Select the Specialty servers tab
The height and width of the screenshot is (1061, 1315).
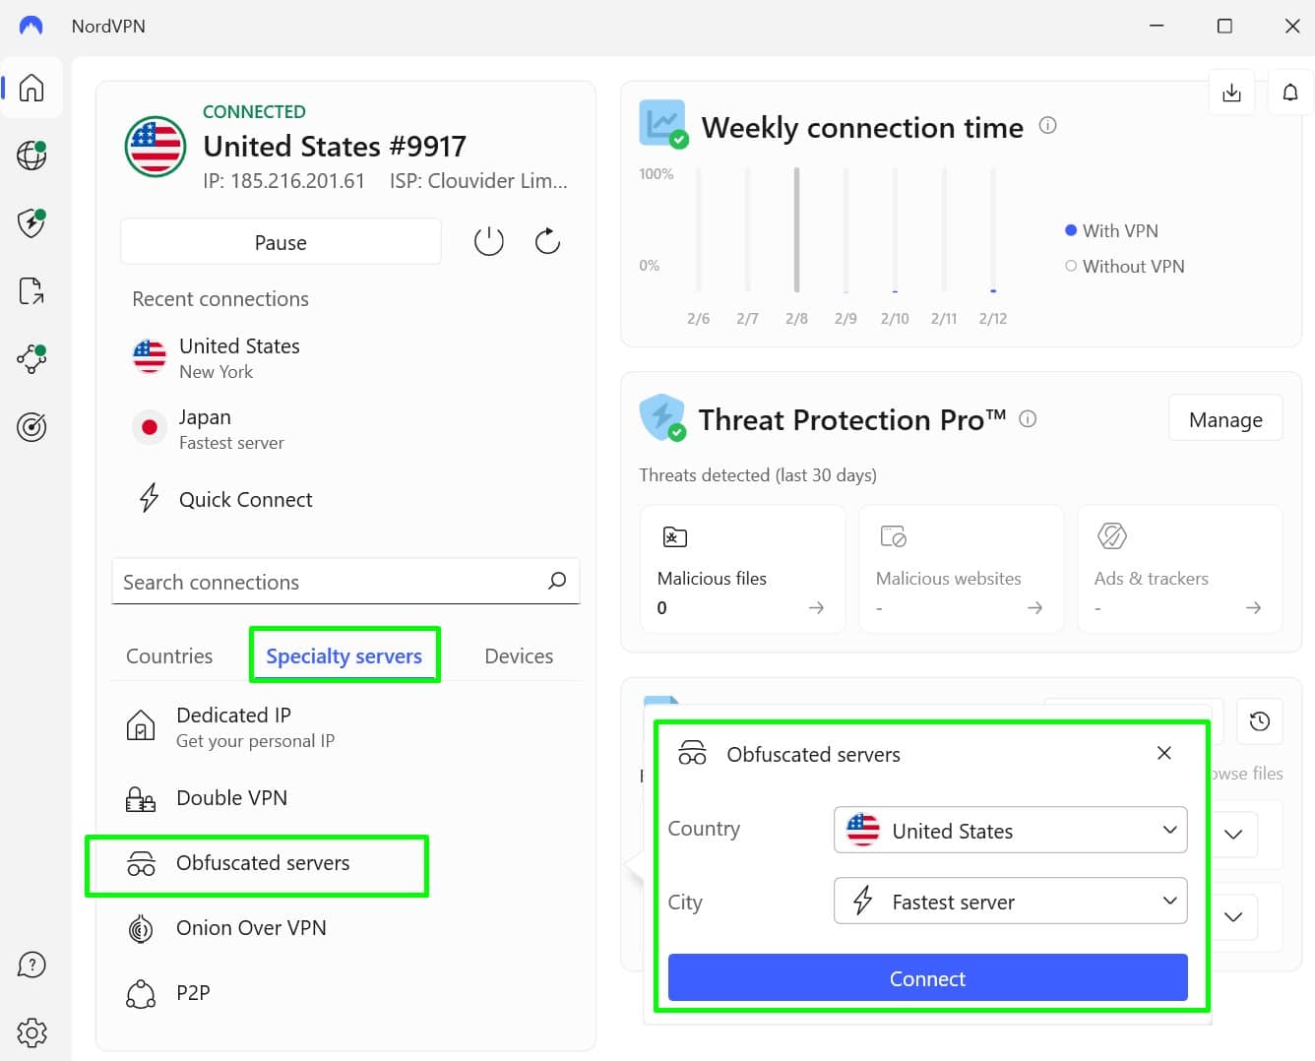(x=344, y=655)
